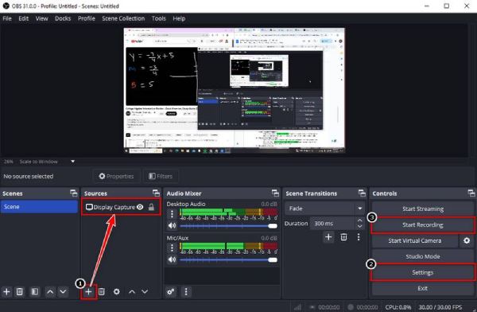Open the Help menu
This screenshot has width=477, height=312.
coord(179,18)
